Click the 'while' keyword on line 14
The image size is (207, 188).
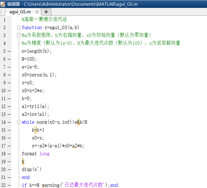point(28,122)
